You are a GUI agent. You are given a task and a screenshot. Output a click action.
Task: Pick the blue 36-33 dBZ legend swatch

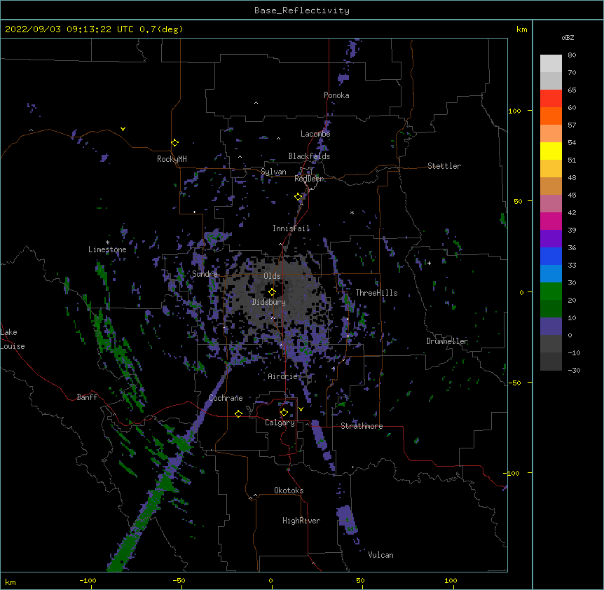pyautogui.click(x=551, y=256)
